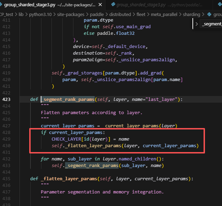
Task: Click the module icon at breadcrumb end
Action: [x=209, y=15]
